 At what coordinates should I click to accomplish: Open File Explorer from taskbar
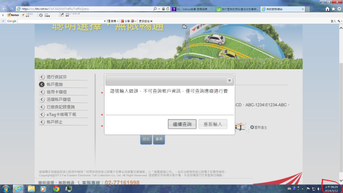31,189
